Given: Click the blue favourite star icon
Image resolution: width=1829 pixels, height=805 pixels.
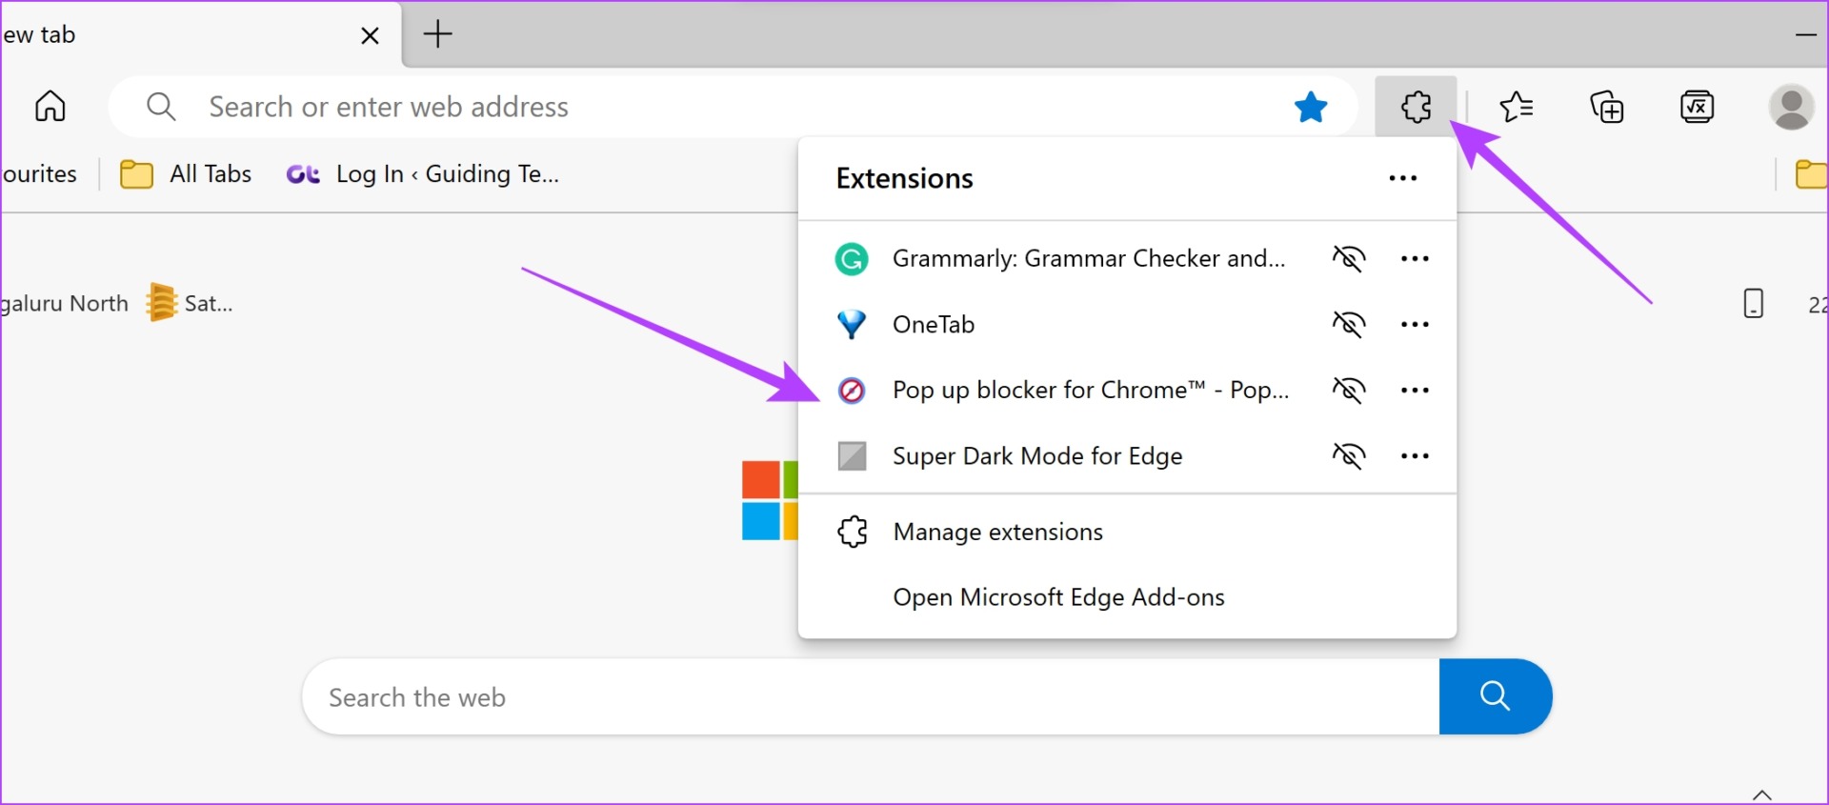Looking at the screenshot, I should click(x=1311, y=107).
